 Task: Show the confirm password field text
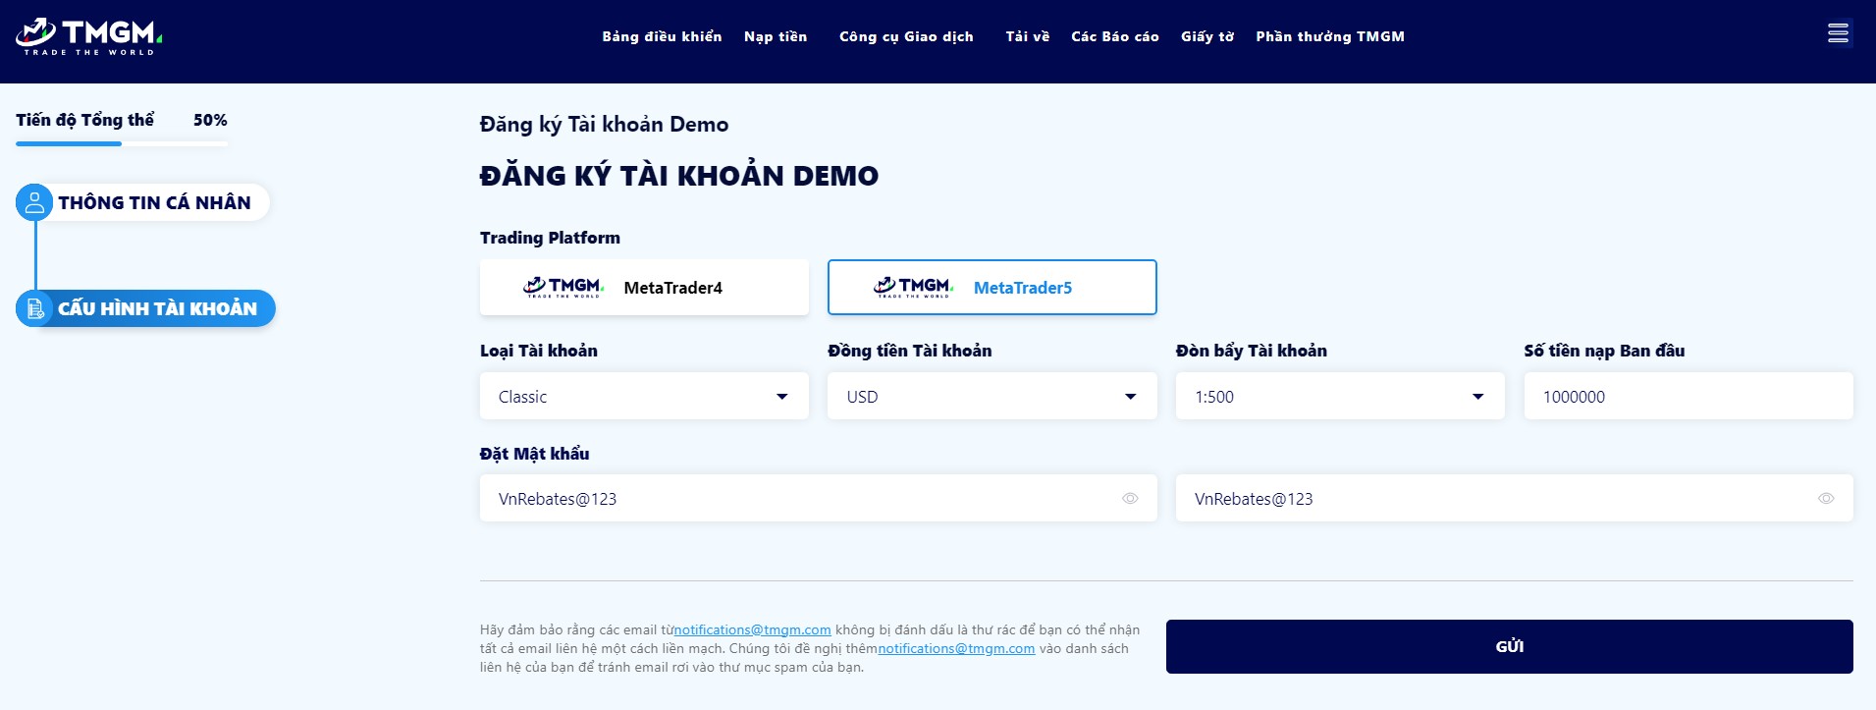pyautogui.click(x=1826, y=499)
